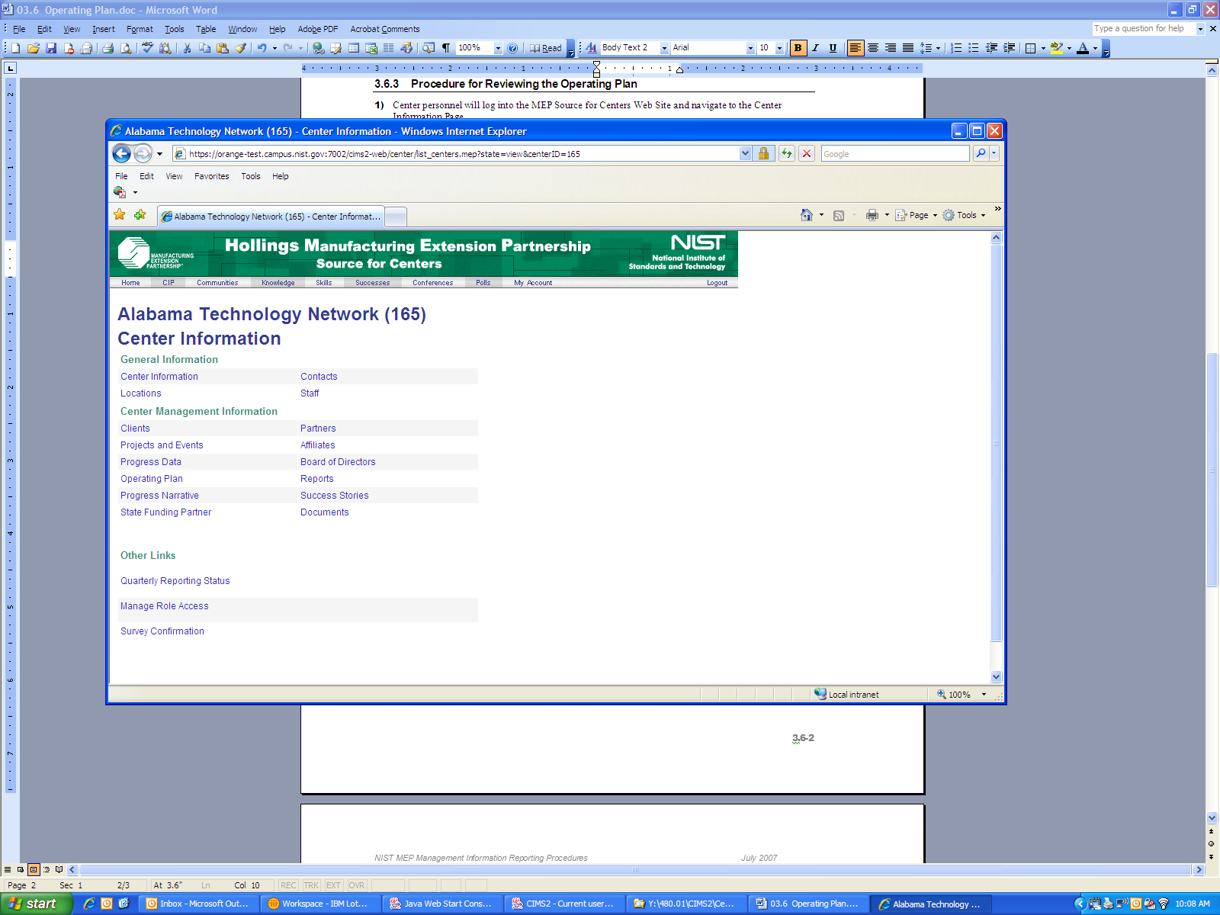Image resolution: width=1220 pixels, height=915 pixels.
Task: Open the Font dropdown showing Arial
Action: pyautogui.click(x=750, y=48)
